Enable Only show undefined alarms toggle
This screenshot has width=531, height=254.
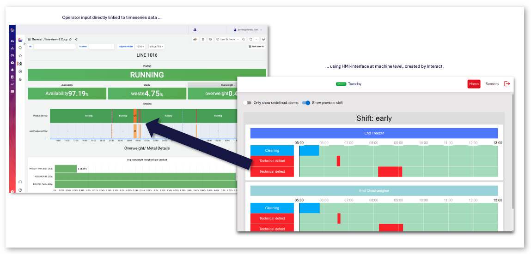[247, 103]
